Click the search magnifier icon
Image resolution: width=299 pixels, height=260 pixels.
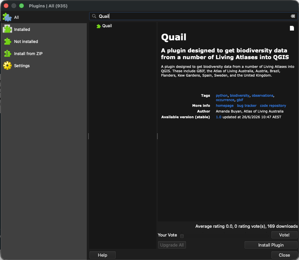tap(94, 16)
